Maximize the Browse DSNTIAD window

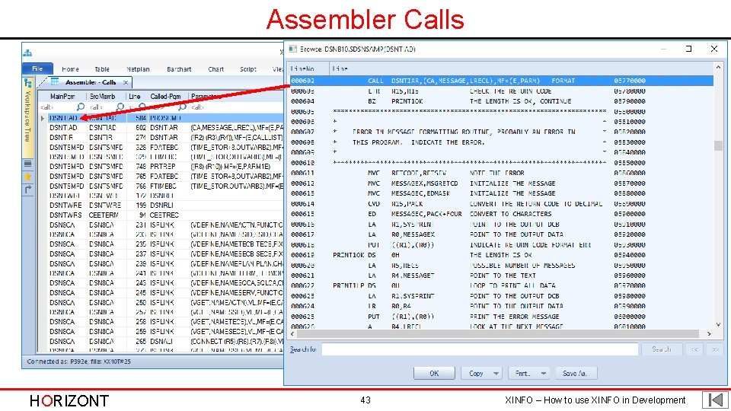point(688,49)
